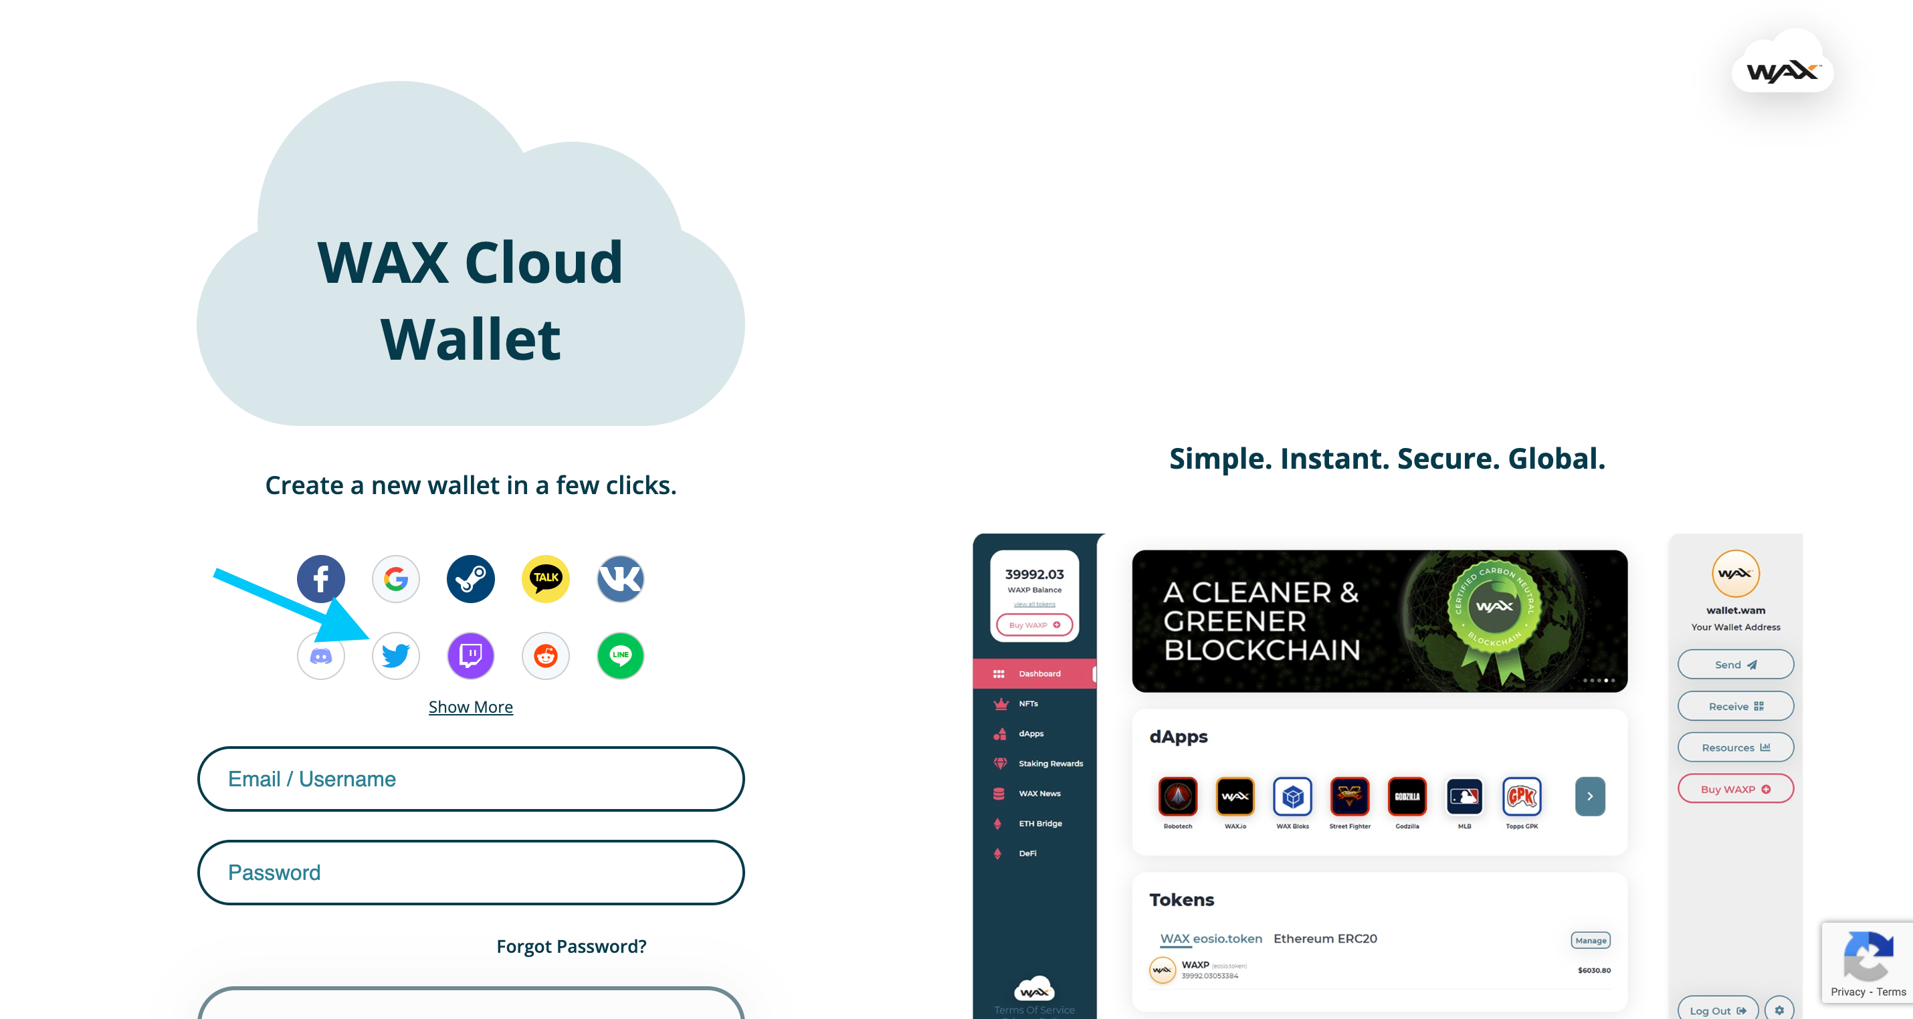Scroll the dApps carousel arrow forward
1913x1019 pixels.
1591,795
